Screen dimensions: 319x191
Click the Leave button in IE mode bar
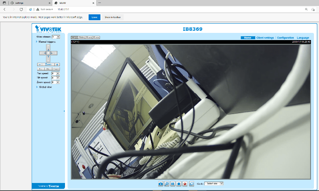(x=94, y=17)
